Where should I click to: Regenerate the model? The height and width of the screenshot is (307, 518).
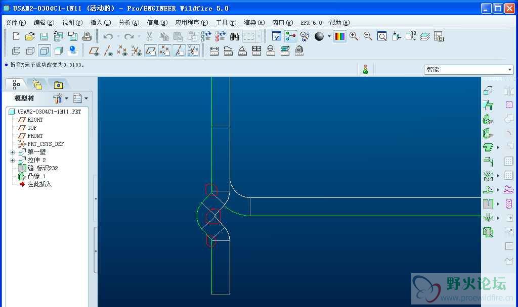[x=206, y=36]
